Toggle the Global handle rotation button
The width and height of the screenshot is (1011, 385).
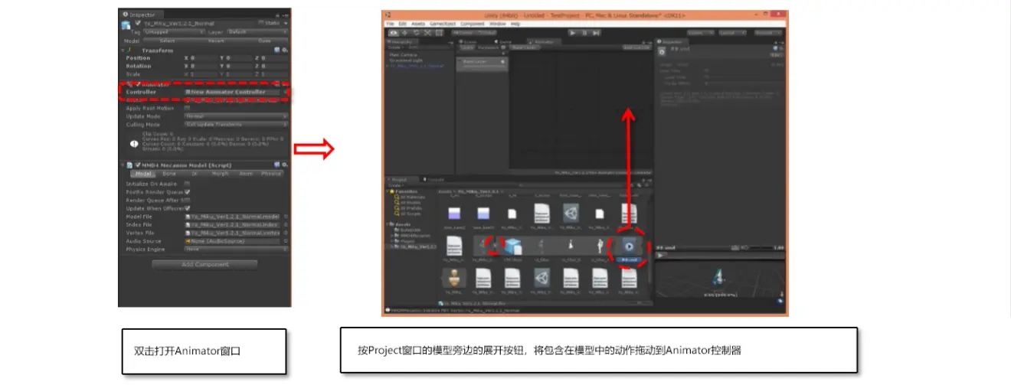[486, 33]
